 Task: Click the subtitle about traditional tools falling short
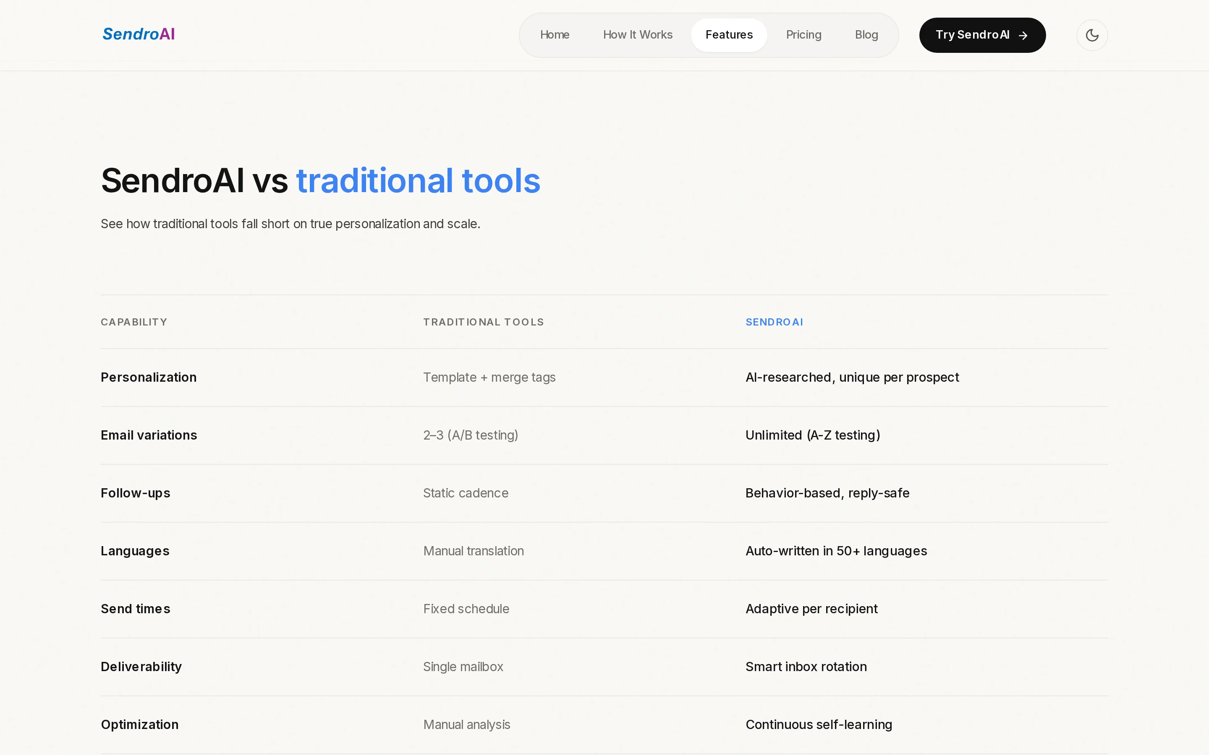(290, 224)
